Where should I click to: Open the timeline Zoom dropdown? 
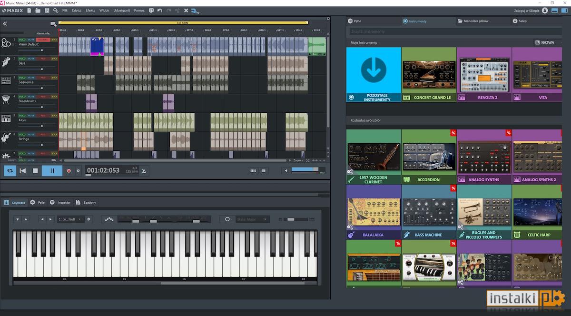point(297,160)
